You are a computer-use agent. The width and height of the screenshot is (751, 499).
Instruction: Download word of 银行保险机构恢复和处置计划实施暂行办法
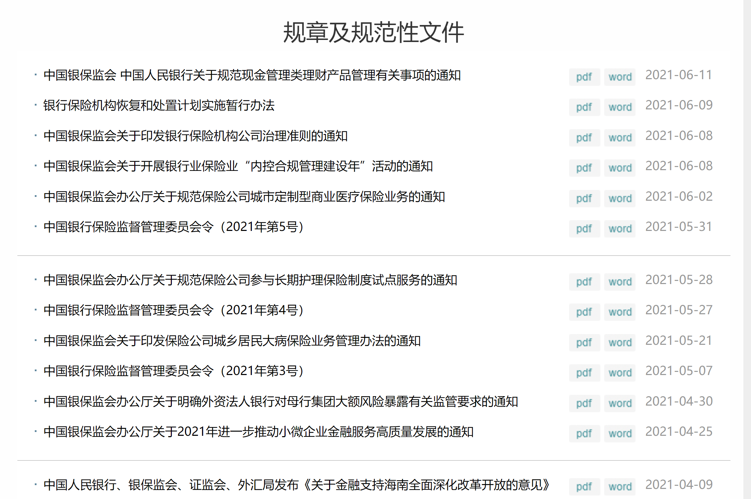pyautogui.click(x=620, y=107)
